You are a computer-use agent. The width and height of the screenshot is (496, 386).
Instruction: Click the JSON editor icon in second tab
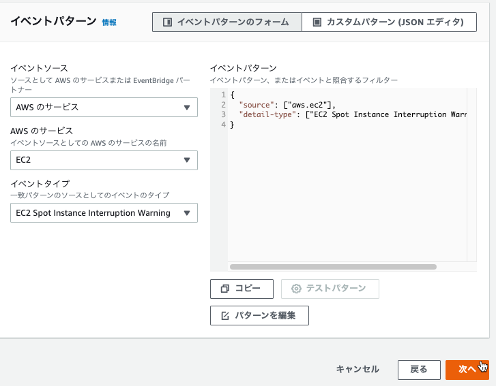click(x=317, y=22)
